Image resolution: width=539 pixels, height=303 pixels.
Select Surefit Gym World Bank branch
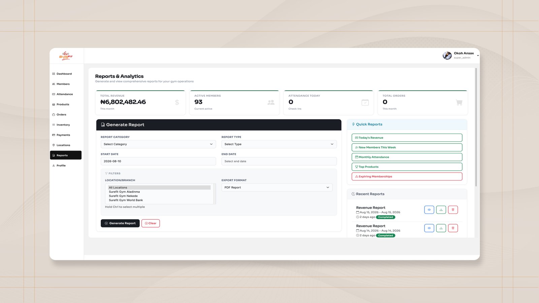pos(159,200)
